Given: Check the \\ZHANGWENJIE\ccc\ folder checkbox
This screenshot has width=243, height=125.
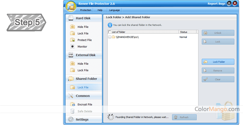Looking at the screenshot, I should [x=110, y=37].
